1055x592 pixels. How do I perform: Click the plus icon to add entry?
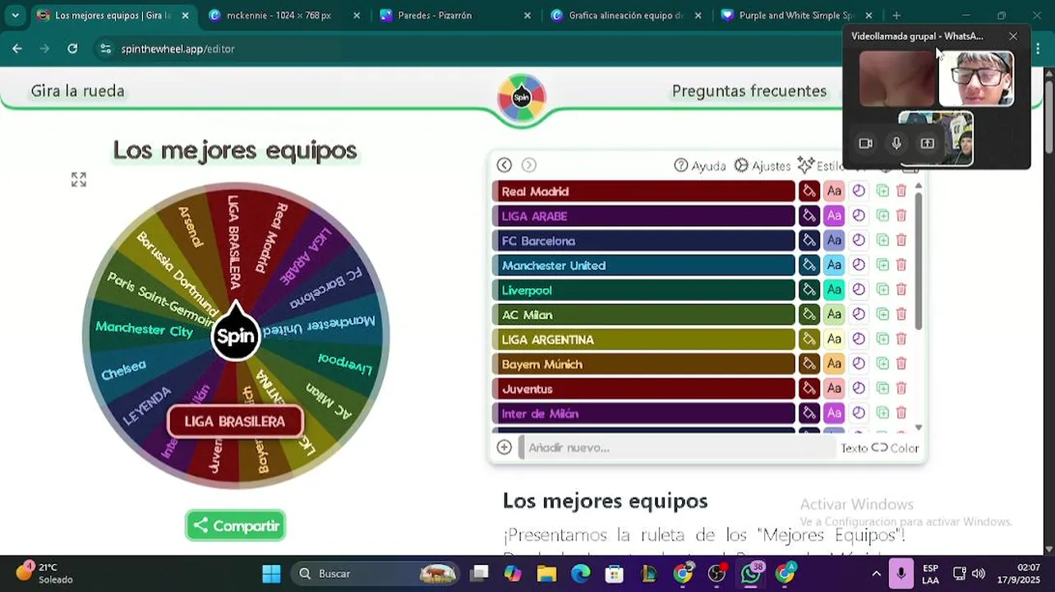504,447
